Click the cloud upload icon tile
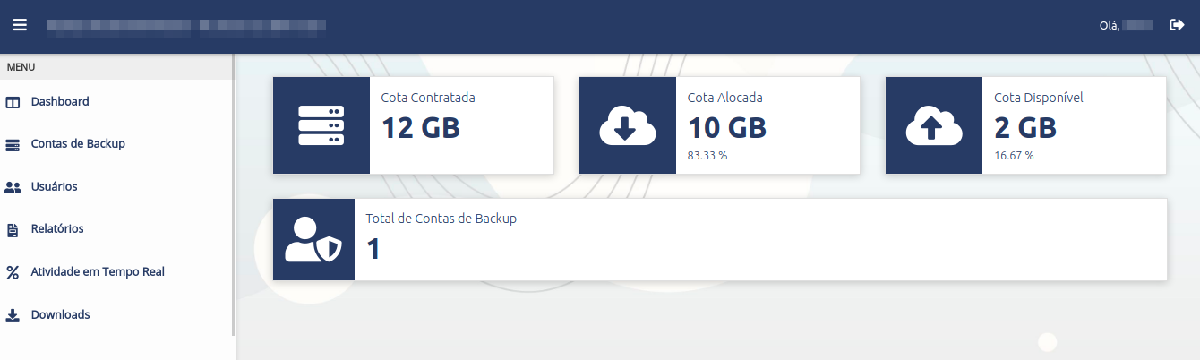This screenshot has width=1200, height=360. (x=933, y=125)
